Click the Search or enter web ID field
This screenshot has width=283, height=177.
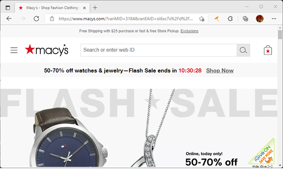pos(159,50)
